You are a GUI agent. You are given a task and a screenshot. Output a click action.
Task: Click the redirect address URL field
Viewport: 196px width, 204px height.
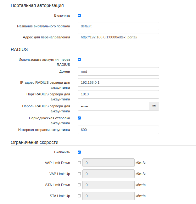tap(118, 37)
